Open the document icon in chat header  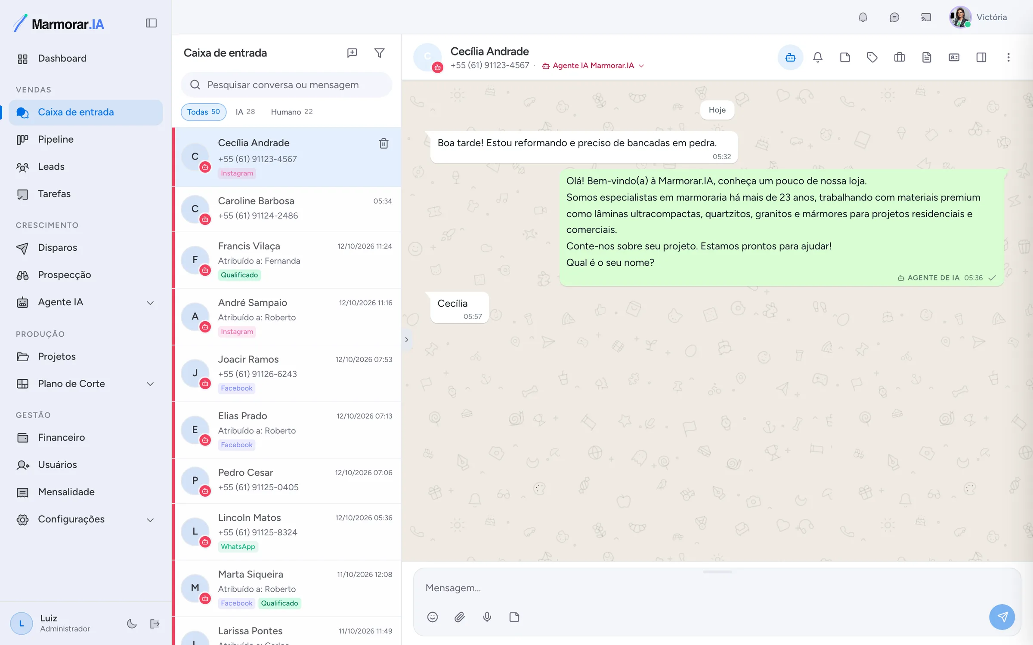(926, 57)
